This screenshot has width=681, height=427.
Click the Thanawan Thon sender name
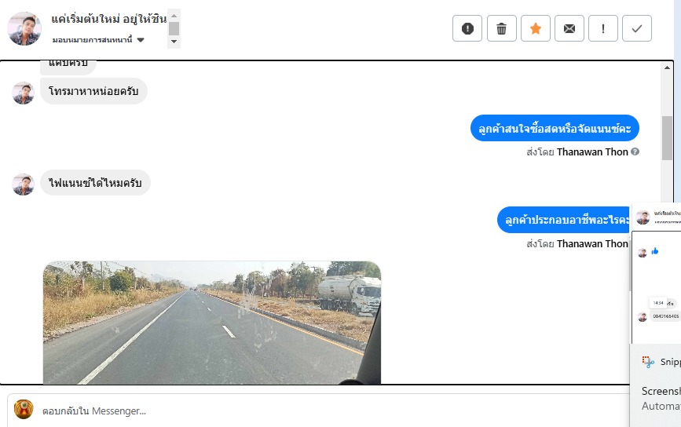click(x=592, y=151)
